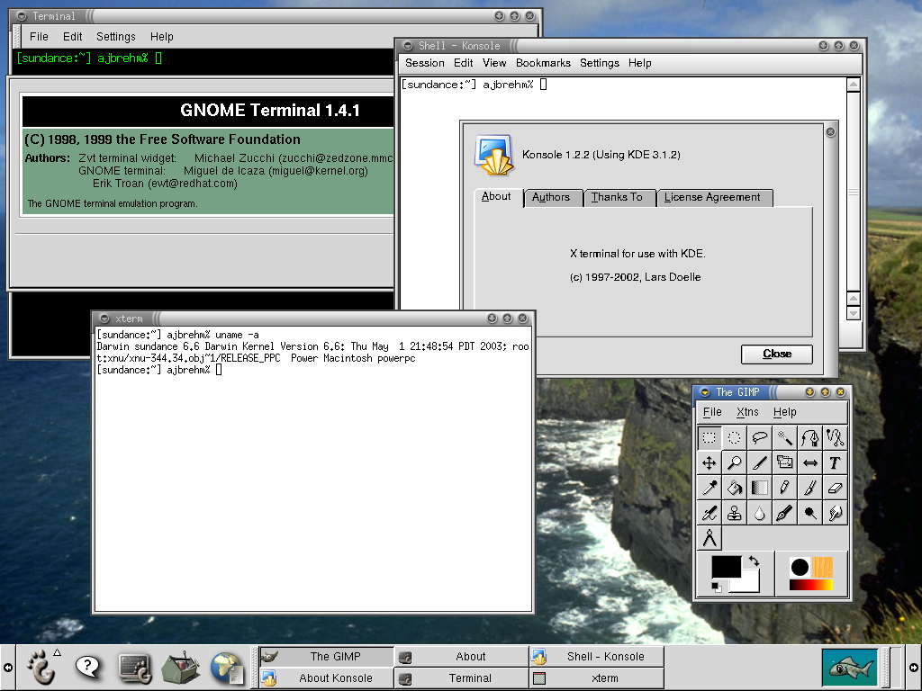Choose the Text tool in GIMP
The image size is (922, 691).
point(835,463)
